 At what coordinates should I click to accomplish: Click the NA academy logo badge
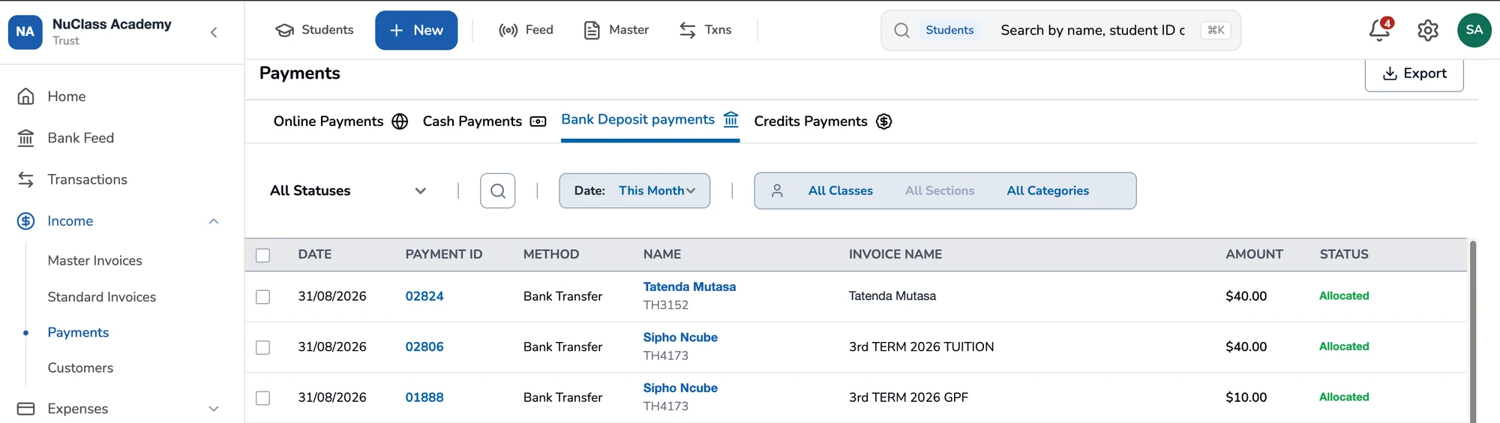click(25, 31)
